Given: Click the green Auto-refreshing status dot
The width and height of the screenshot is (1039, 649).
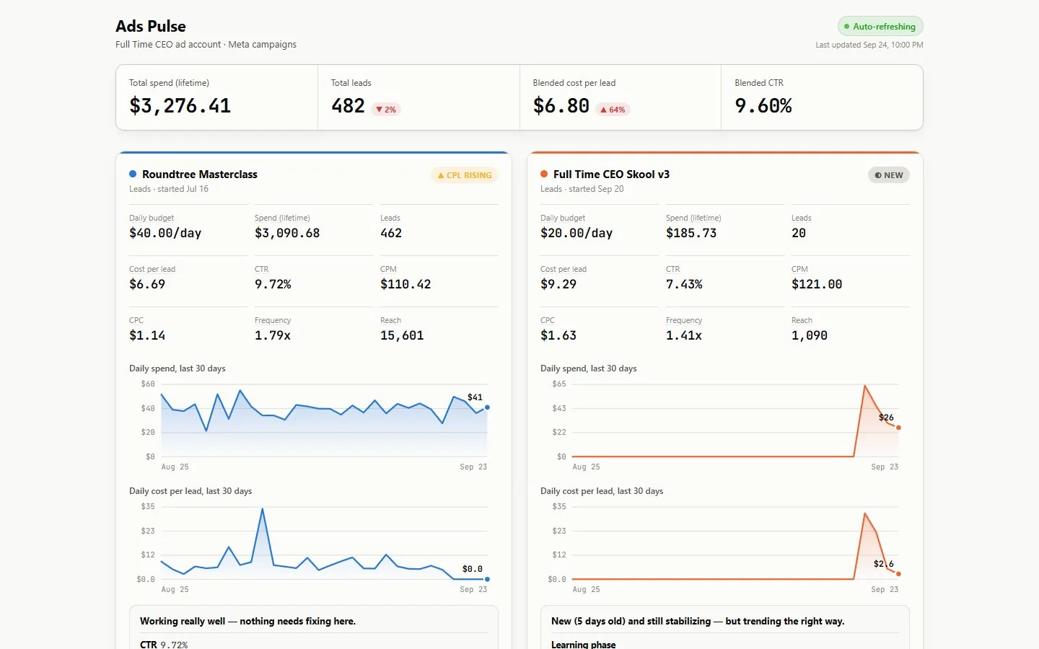Looking at the screenshot, I should point(846,27).
